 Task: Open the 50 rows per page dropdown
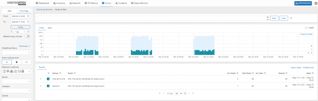point(179,93)
